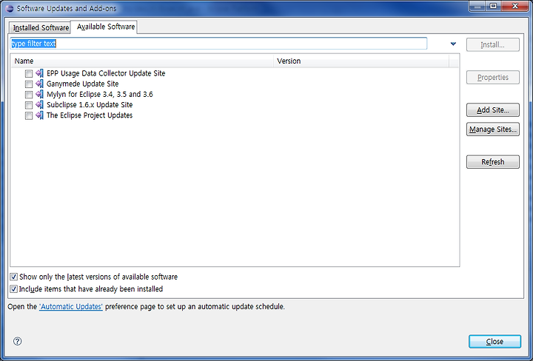This screenshot has height=361, width=533.
Task: Check the Ganymede Update Site checkbox
Action: 29,84
